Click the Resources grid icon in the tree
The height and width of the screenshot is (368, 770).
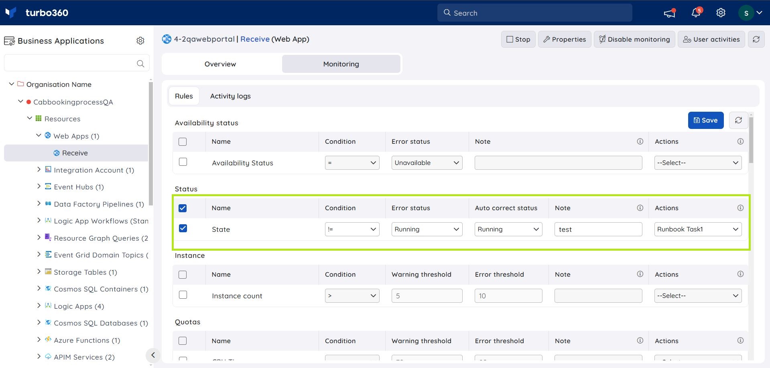pos(39,118)
